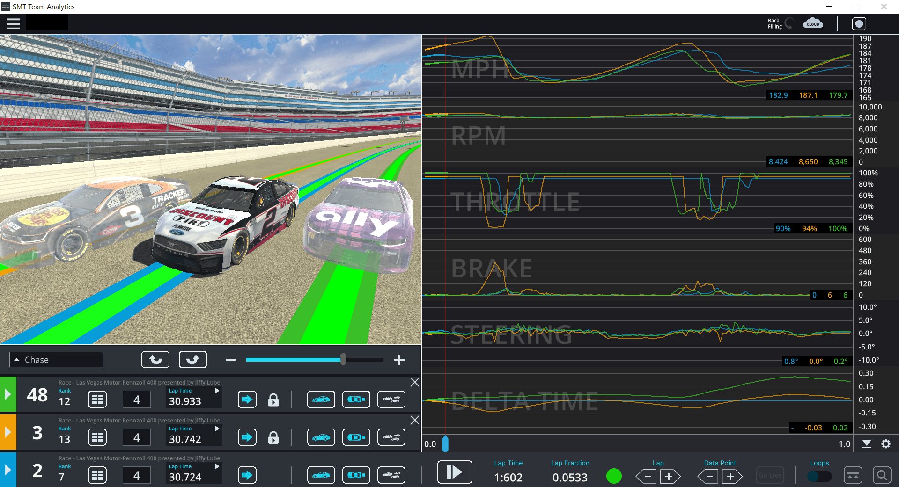Image resolution: width=899 pixels, height=487 pixels.
Task: Select lap number field for car 3
Action: pos(137,437)
